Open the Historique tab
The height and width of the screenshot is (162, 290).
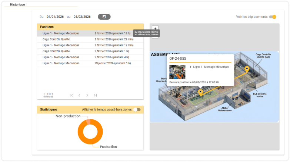17,4
